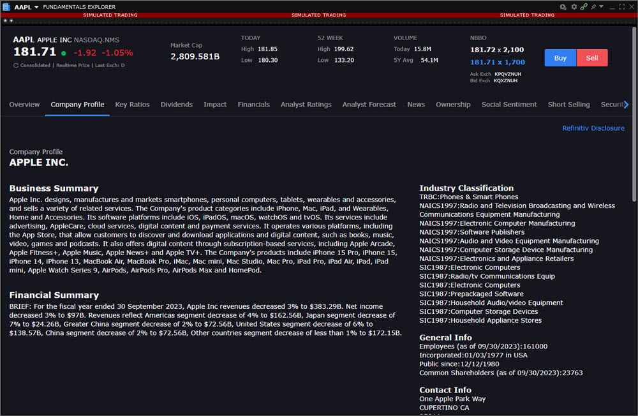Click the pin window icon

(x=593, y=6)
